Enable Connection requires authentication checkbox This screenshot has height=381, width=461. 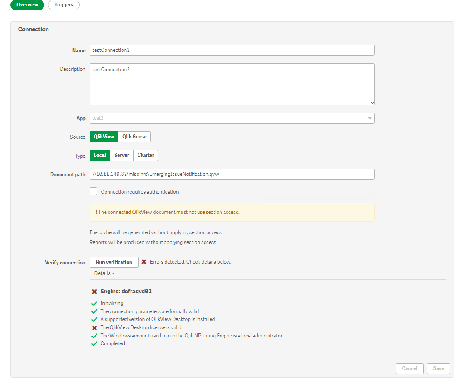click(x=93, y=191)
